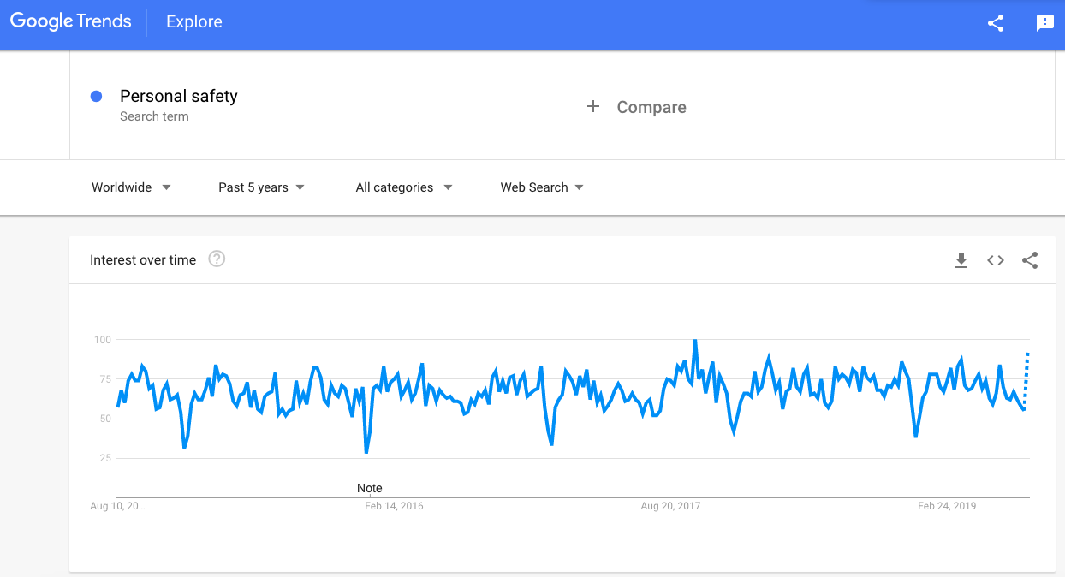Viewport: 1065px width, 577px height.
Task: Click the blue dot beside Personal safety
Action: [97, 97]
